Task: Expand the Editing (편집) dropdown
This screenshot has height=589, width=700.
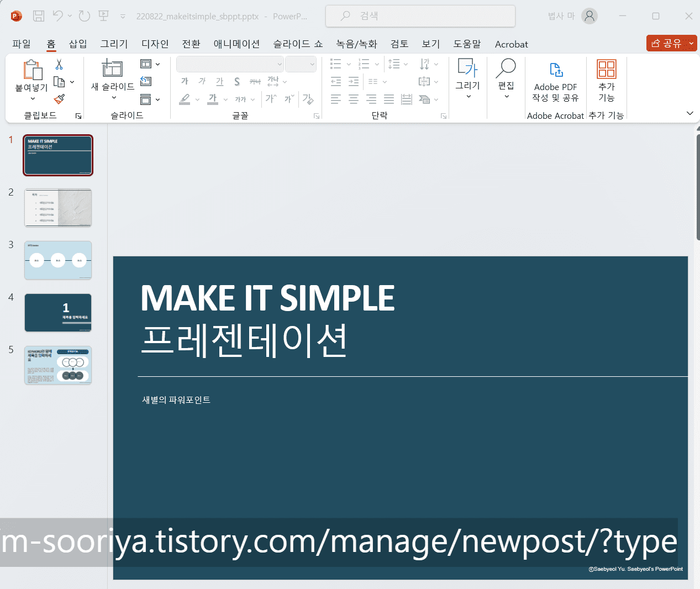Action: tap(506, 81)
